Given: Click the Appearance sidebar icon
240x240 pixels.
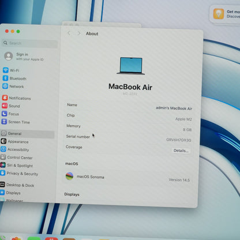Looking at the screenshot, I should tap(3, 141).
